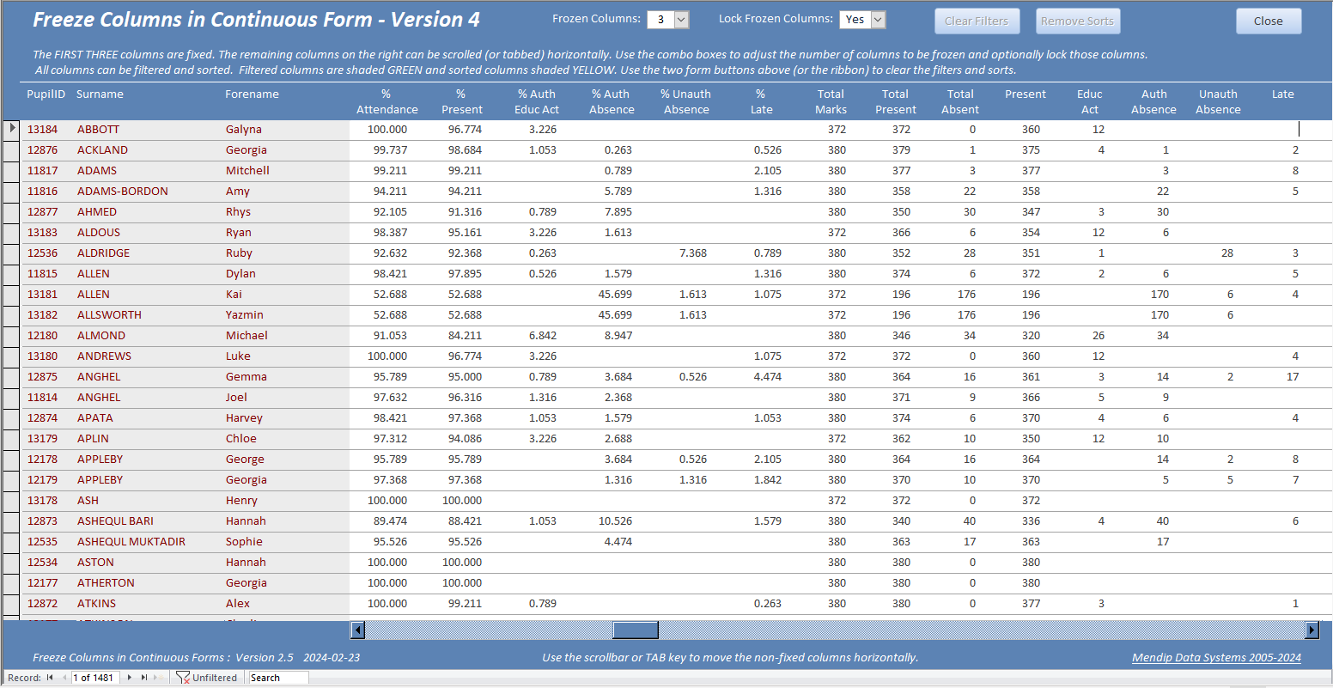
Task: Click the Clear Filters button
Action: coord(977,21)
